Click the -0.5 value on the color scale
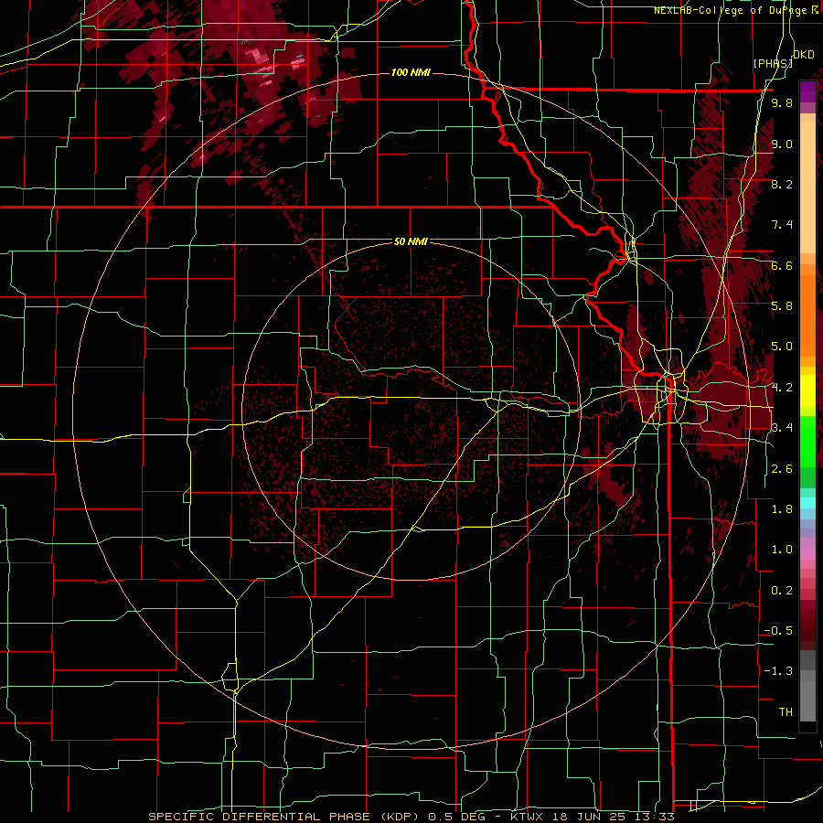The height and width of the screenshot is (823, 823). click(778, 631)
